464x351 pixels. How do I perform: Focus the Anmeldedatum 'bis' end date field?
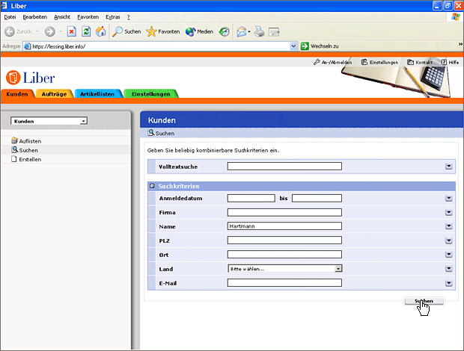[x=317, y=198]
